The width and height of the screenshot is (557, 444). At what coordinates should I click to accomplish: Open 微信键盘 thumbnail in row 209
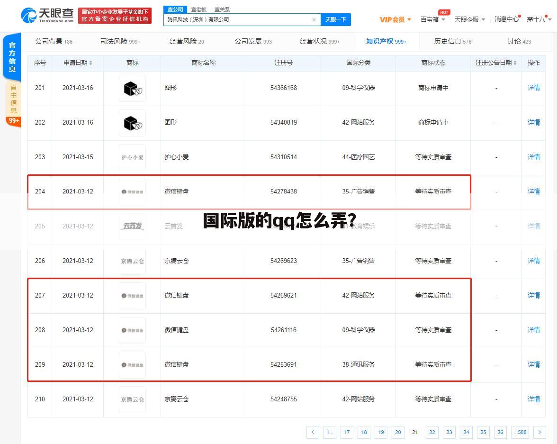point(133,365)
